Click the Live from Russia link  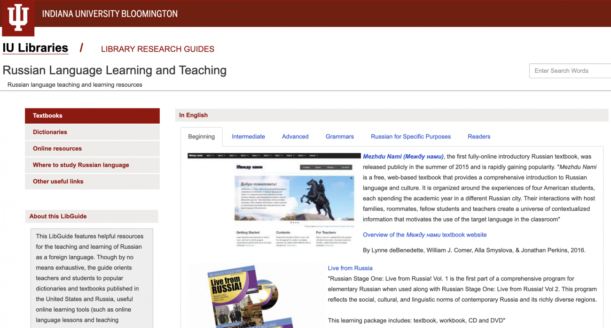(x=350, y=268)
